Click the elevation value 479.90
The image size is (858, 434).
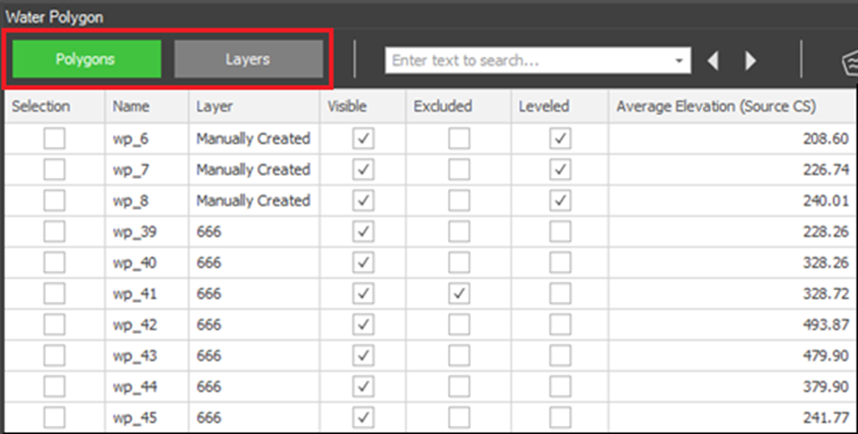coord(825,356)
